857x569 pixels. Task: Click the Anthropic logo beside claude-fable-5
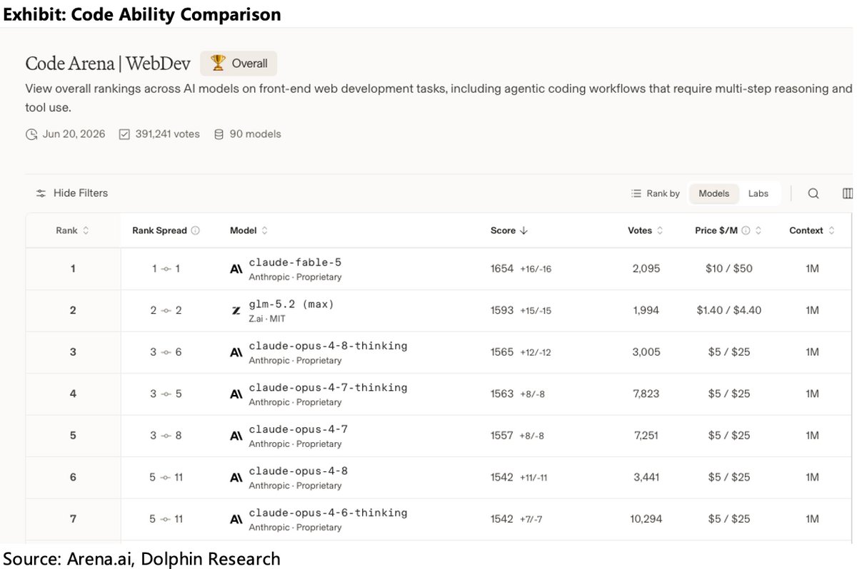[236, 269]
